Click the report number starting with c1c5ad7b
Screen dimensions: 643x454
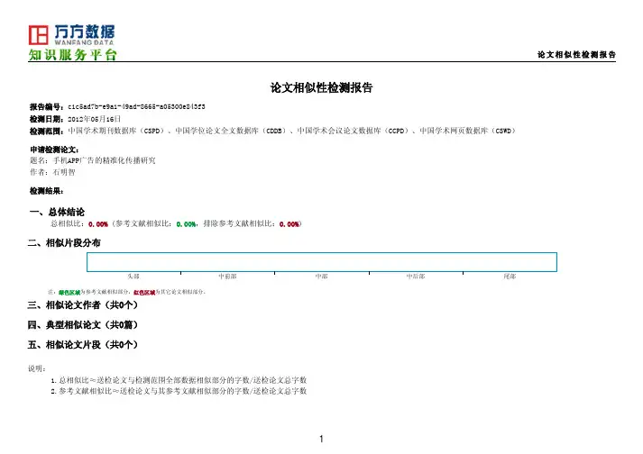coord(142,107)
